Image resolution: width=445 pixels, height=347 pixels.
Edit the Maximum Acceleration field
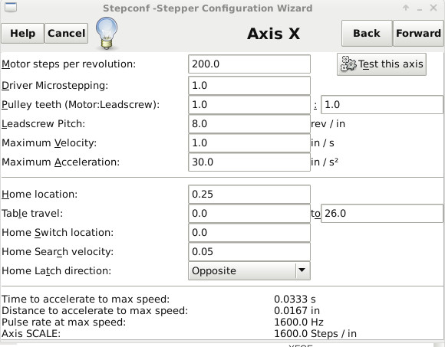tap(249, 162)
